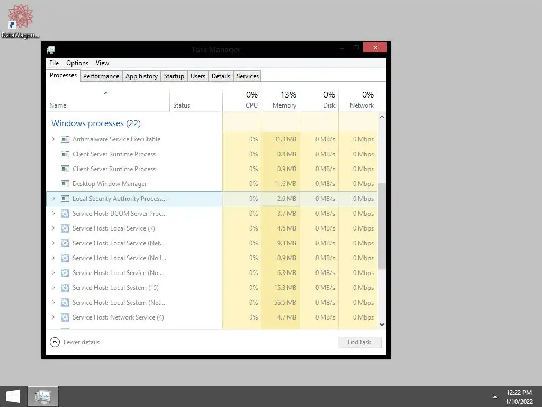
Task: Expand Service Host: DCOM Server Proc... row
Action: pyautogui.click(x=53, y=214)
